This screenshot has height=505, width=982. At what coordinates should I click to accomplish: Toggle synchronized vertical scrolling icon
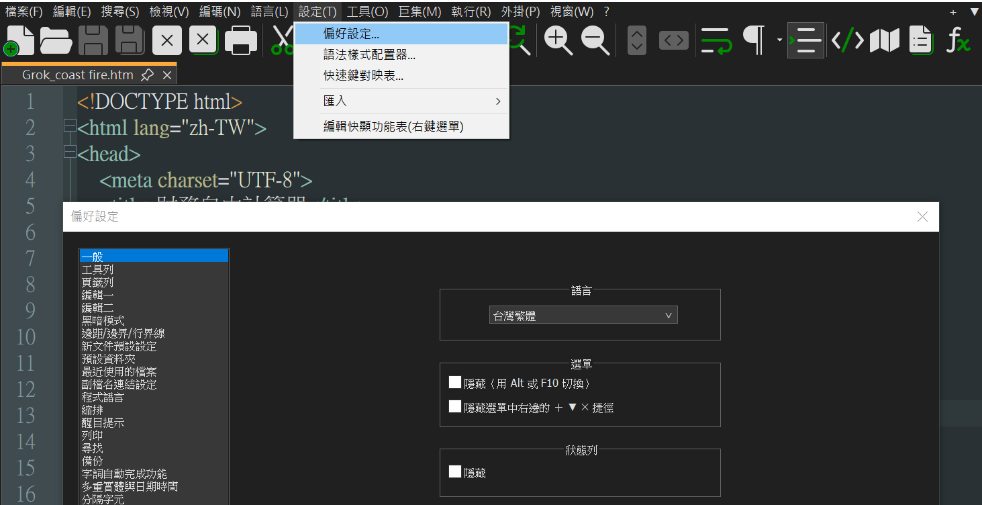(x=637, y=40)
